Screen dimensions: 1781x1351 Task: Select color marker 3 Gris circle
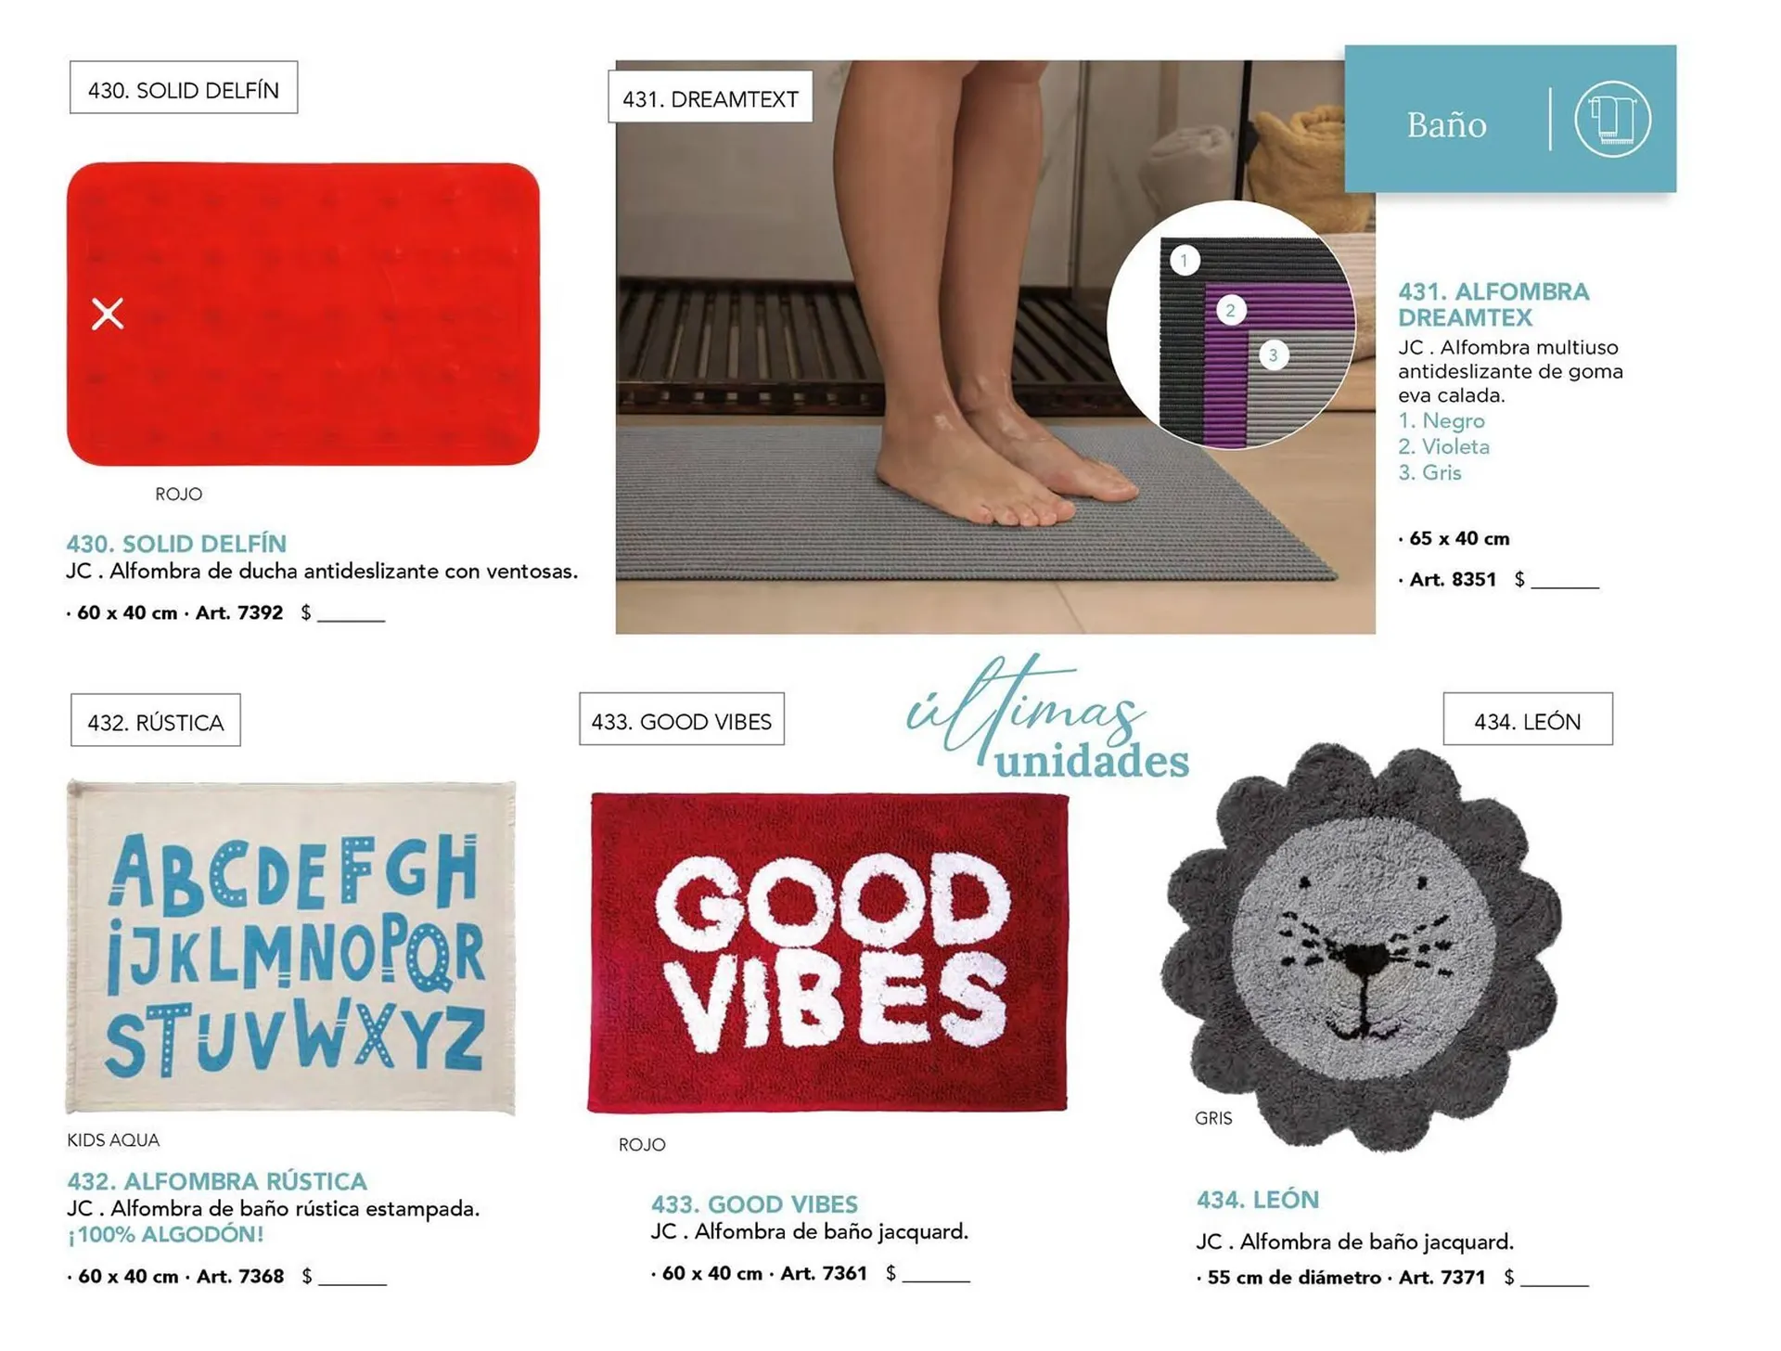click(1274, 355)
